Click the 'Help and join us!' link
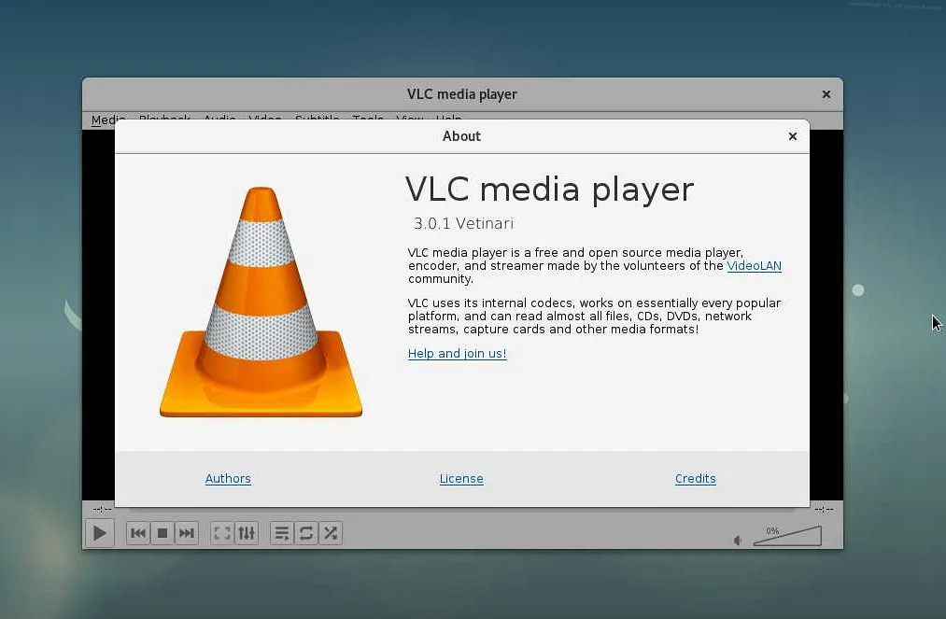 point(457,354)
